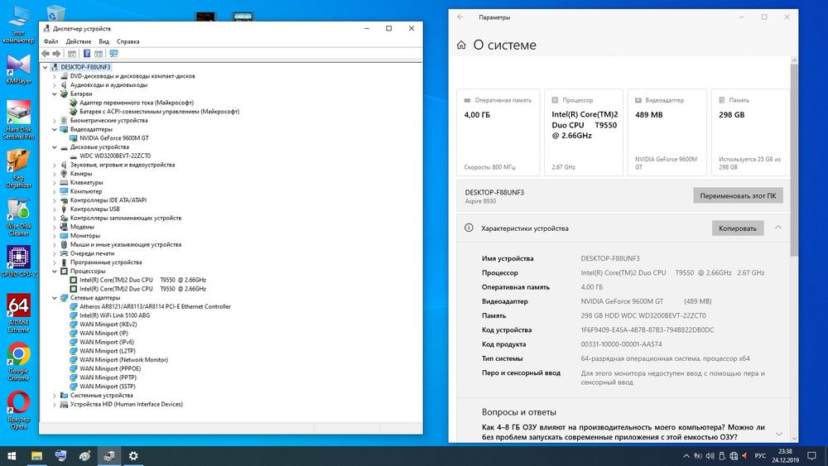
Task: Click the blue Help question-mark toolbar icon
Action: click(87, 54)
